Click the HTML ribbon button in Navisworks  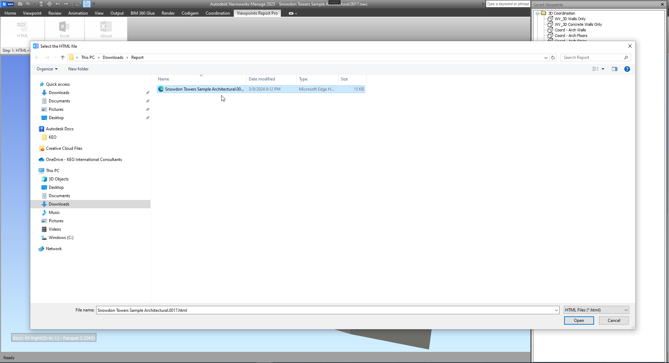(23, 30)
